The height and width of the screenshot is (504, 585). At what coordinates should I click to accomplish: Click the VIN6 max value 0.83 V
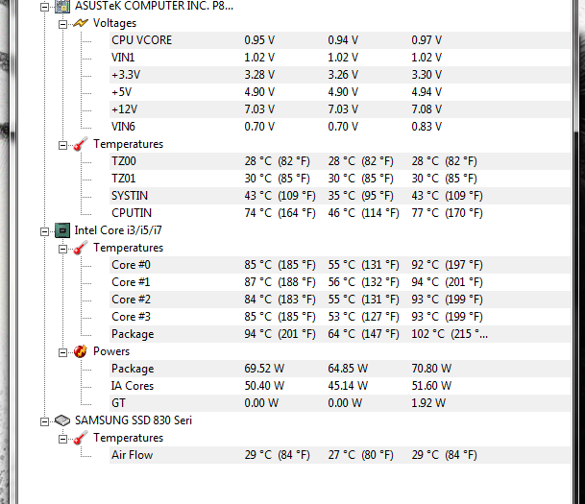pos(427,127)
